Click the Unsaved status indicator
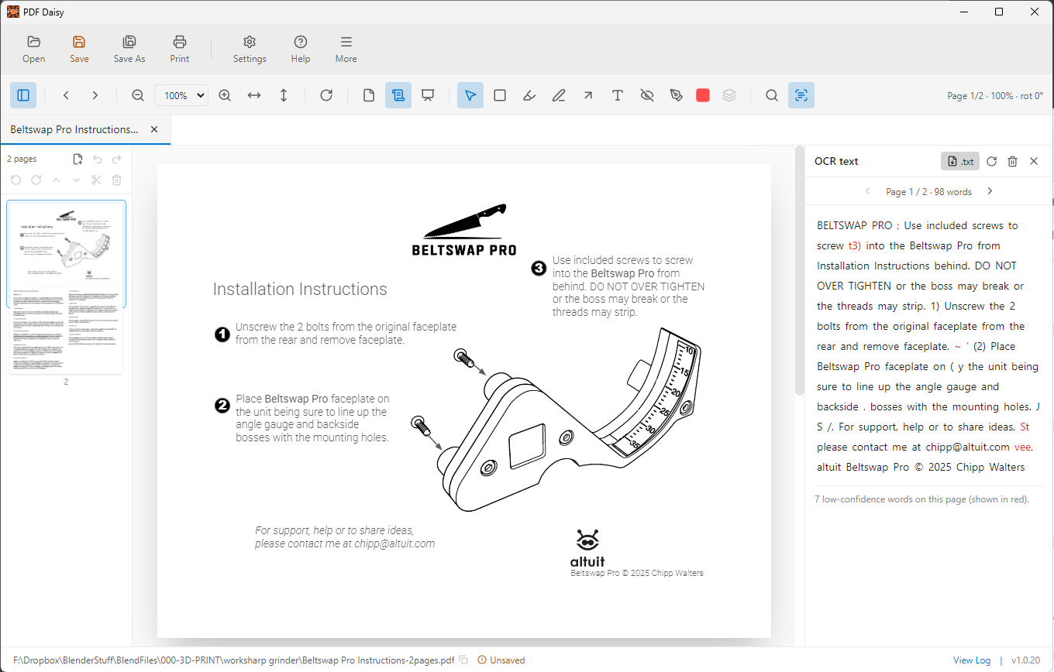The width and height of the screenshot is (1054, 672). pyautogui.click(x=501, y=660)
